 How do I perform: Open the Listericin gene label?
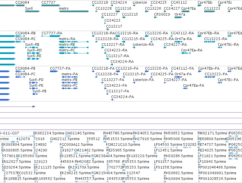[140, 3]
